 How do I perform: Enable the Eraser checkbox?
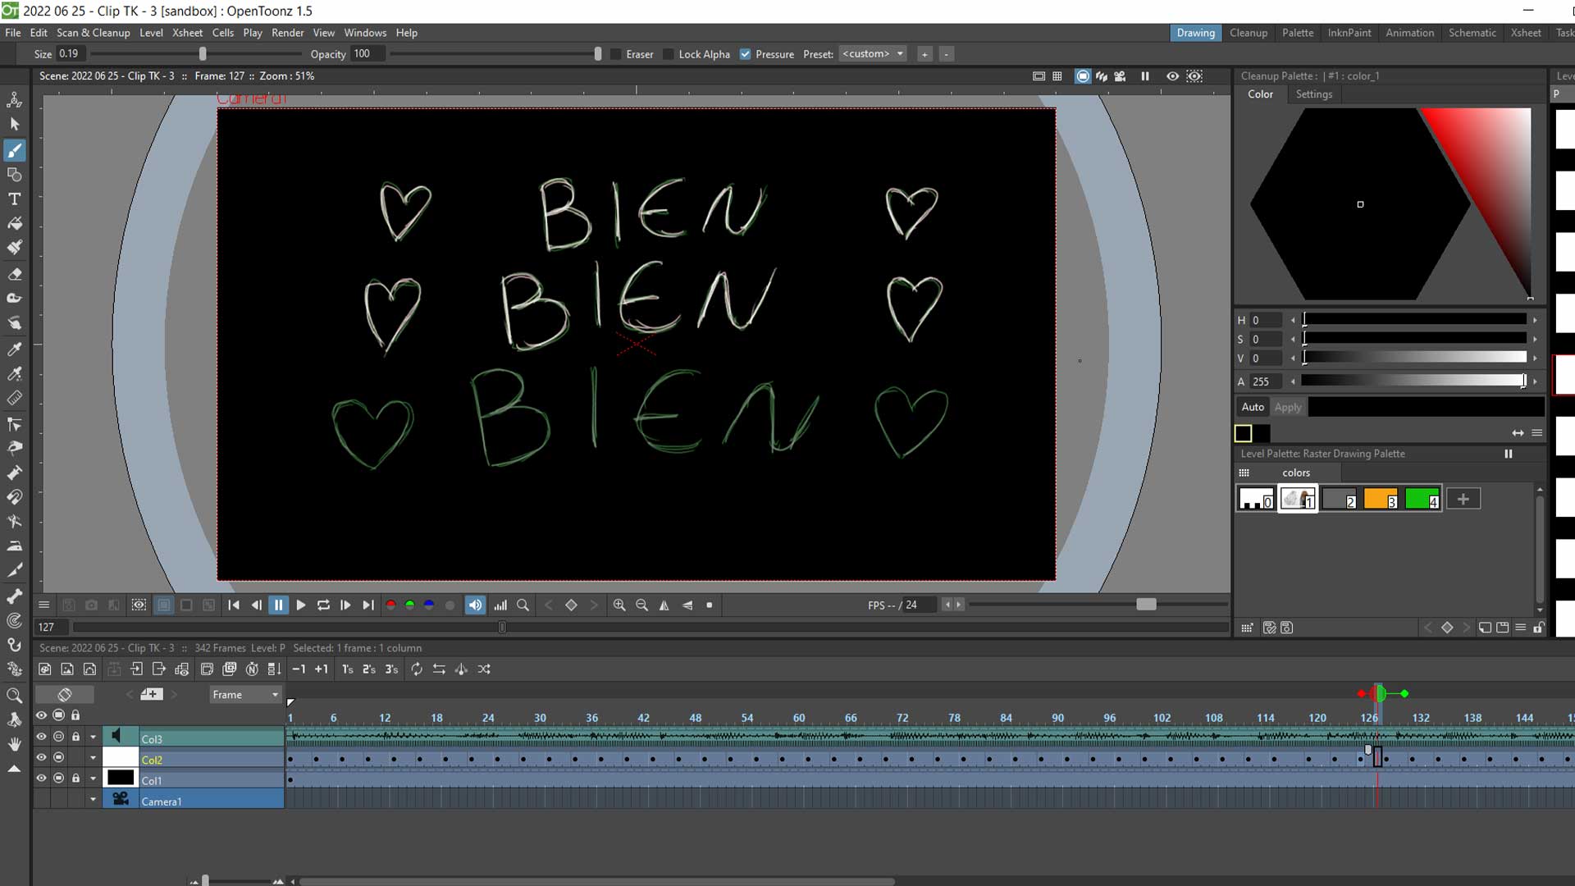616,54
